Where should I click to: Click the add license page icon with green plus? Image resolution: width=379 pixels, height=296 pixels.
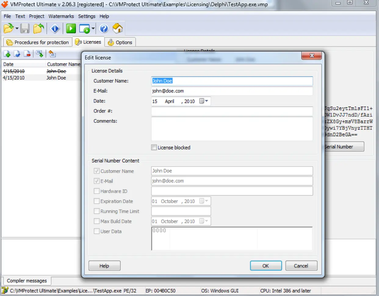tap(8, 54)
